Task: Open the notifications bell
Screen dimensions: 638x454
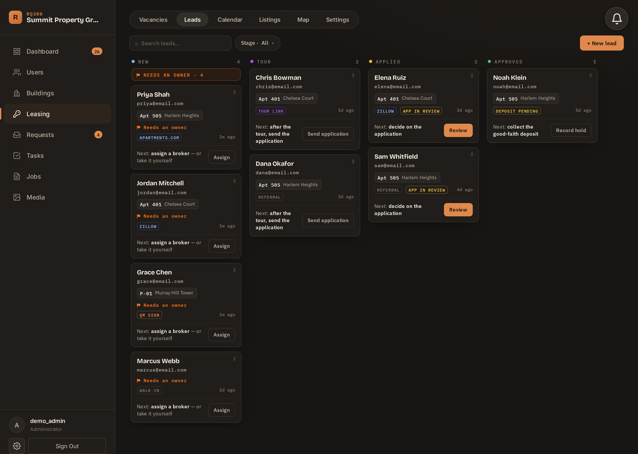Action: click(617, 19)
